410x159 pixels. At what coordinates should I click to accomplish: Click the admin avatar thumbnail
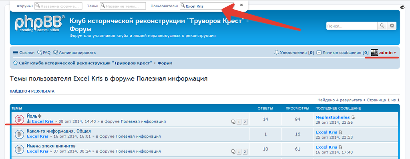click(374, 52)
